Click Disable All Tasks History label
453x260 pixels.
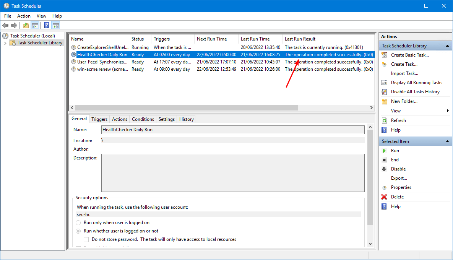(416, 92)
